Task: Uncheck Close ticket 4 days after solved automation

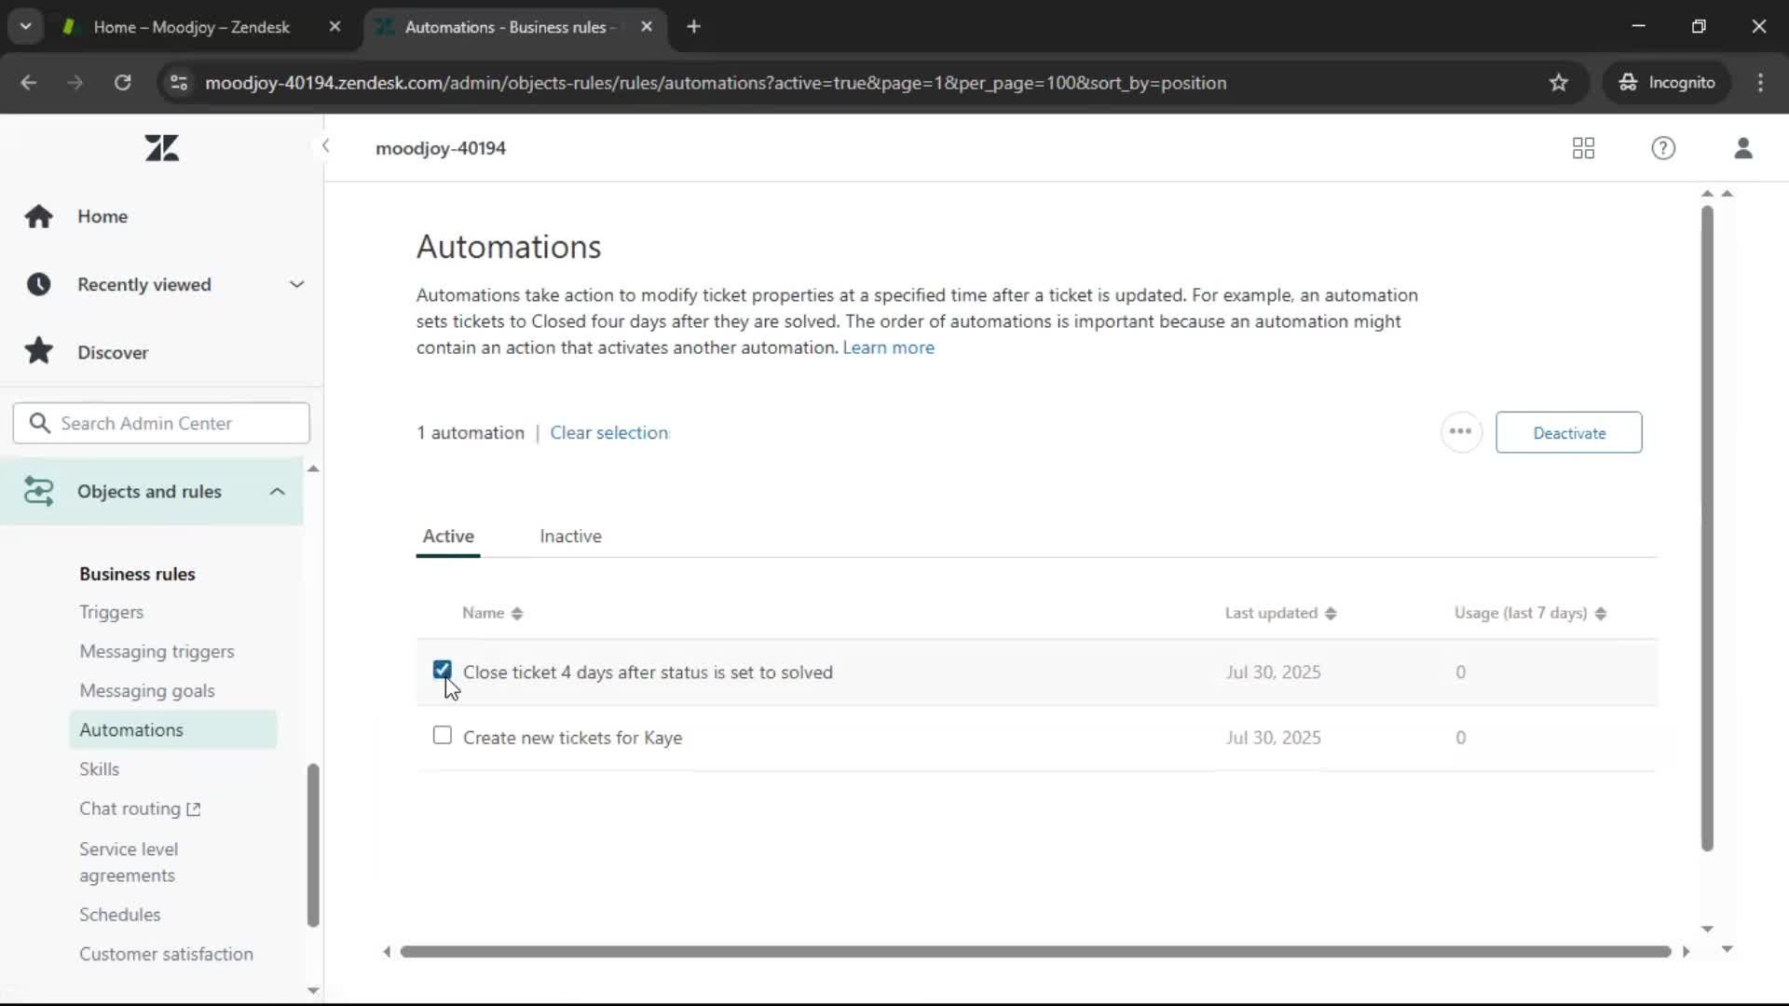Action: (443, 670)
